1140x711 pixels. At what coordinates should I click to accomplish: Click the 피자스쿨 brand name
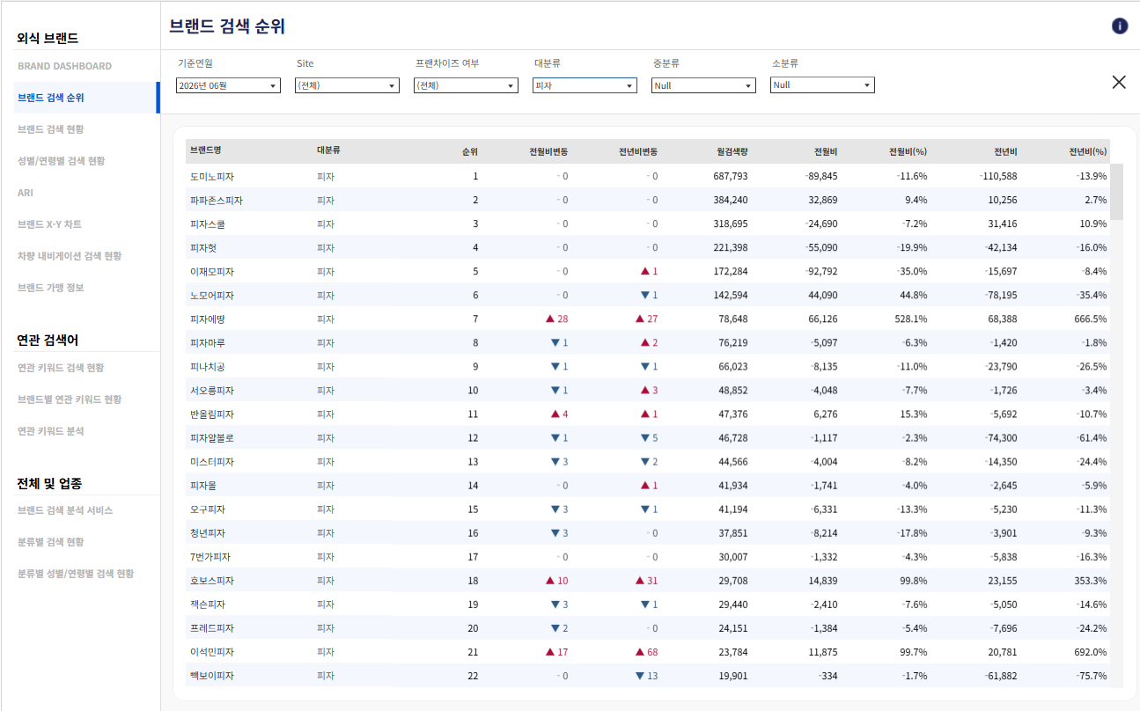[x=207, y=224]
